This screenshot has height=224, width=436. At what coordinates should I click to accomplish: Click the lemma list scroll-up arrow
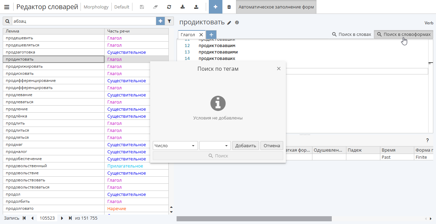pyautogui.click(x=171, y=207)
